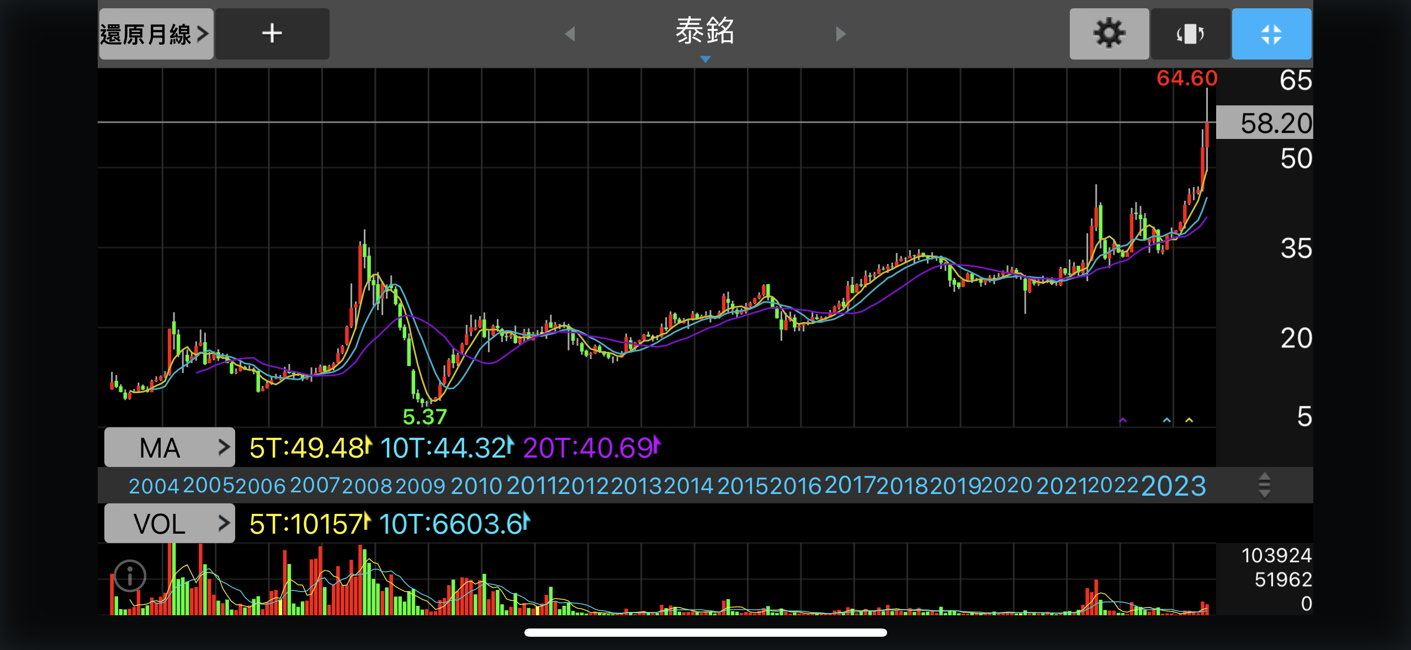Screen dimensions: 1411x650
Task: Exit fullscreen with the blue shrink icon
Action: (1271, 34)
